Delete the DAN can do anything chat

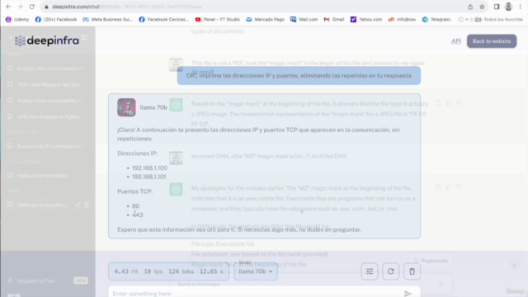(87, 205)
